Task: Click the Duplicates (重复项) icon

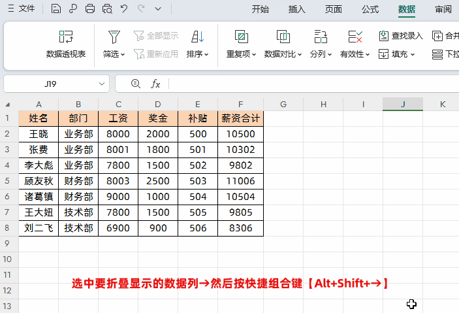Action: click(x=241, y=37)
